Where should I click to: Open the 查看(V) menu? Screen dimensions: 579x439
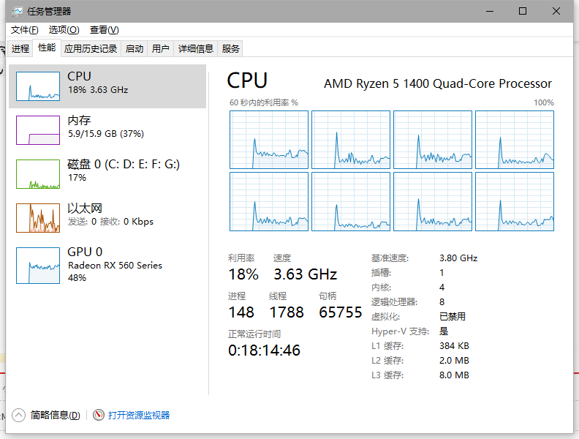point(104,30)
